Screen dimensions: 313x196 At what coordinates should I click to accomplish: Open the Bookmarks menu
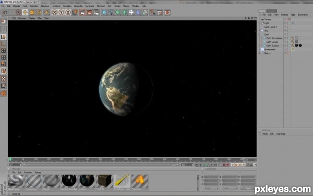pyautogui.click(x=303, y=15)
